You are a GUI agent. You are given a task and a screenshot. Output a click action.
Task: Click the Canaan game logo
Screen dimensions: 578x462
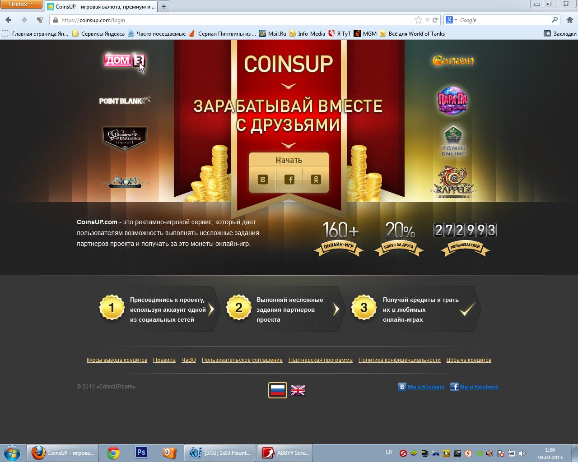453,60
